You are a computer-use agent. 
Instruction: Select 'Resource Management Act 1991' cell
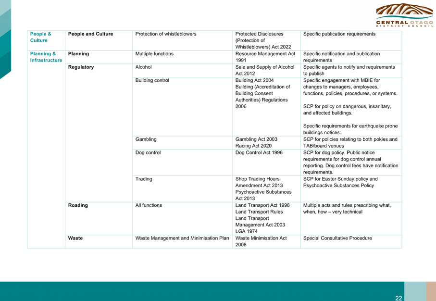[266, 57]
